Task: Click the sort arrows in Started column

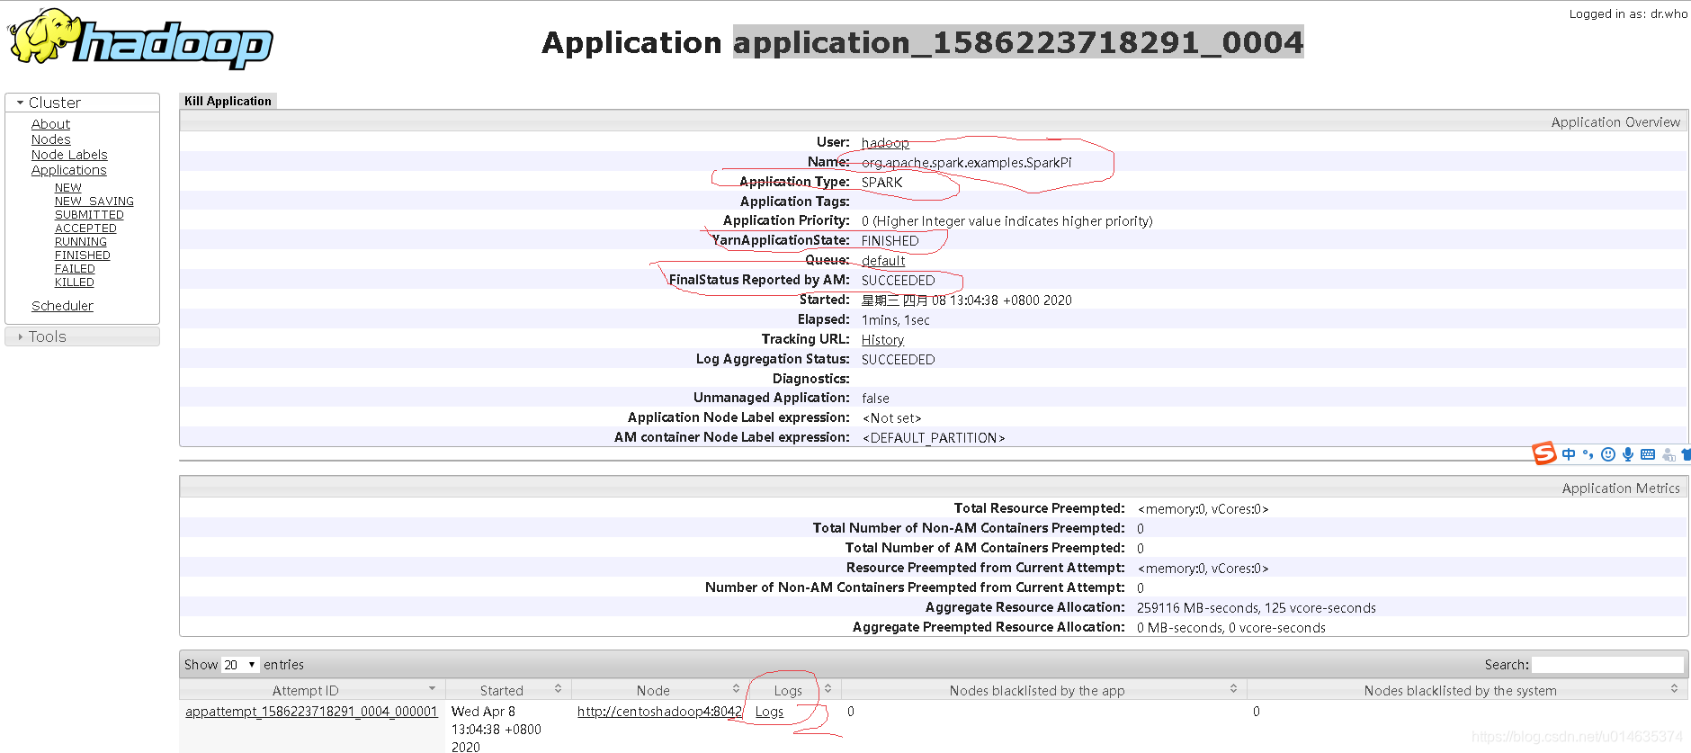Action: pos(558,689)
